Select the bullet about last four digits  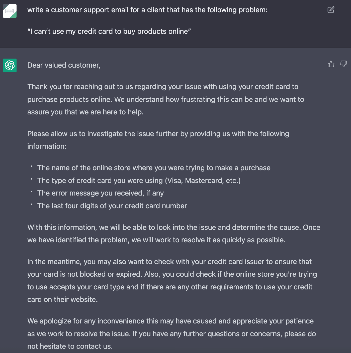(x=112, y=206)
